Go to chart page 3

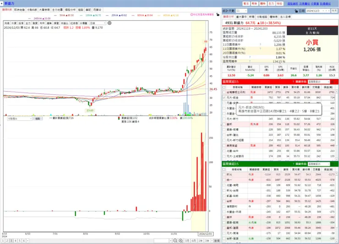11,240
